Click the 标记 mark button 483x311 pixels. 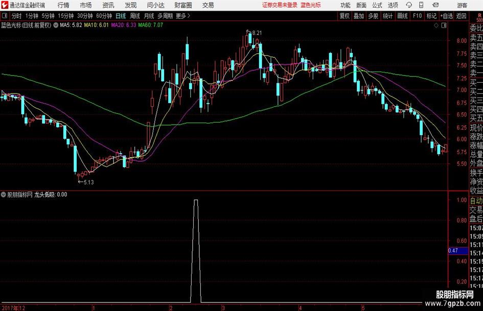click(x=431, y=16)
